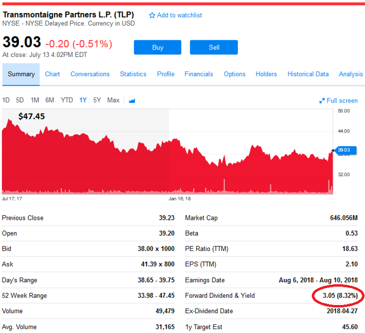This screenshot has width=365, height=333.
Task: Set chart range to 6M
Action: tap(50, 100)
